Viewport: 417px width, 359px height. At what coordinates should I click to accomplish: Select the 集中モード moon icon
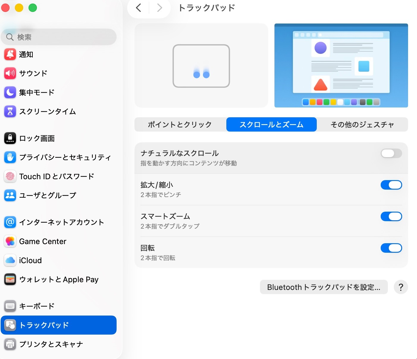pyautogui.click(x=10, y=92)
